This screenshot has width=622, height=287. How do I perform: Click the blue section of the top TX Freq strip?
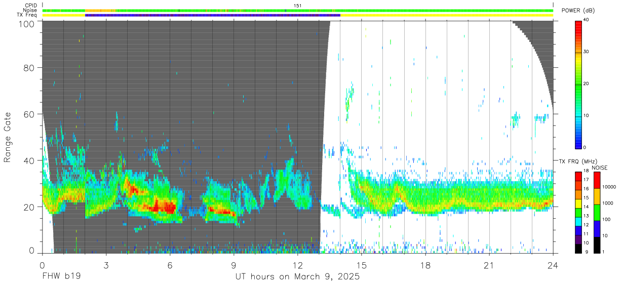pos(212,15)
